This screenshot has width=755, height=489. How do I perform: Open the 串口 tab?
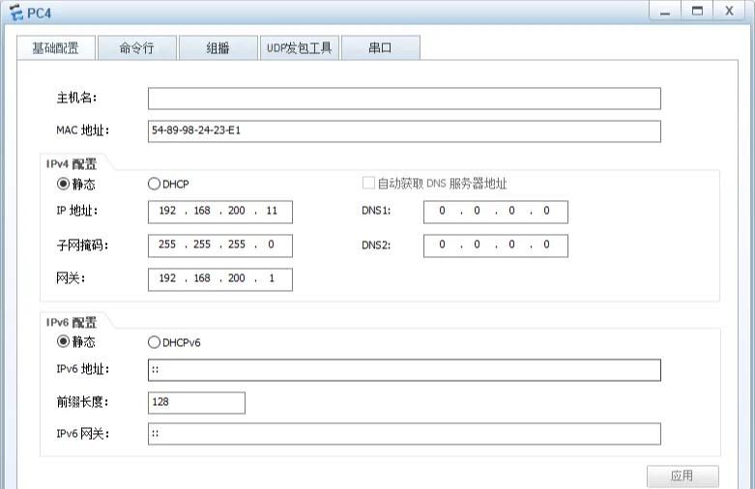click(x=380, y=48)
